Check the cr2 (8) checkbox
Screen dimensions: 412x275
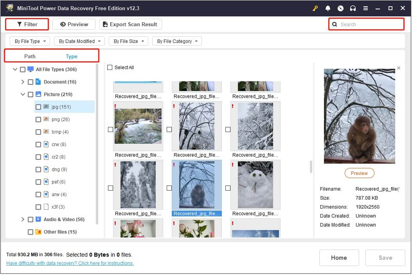tap(38, 157)
